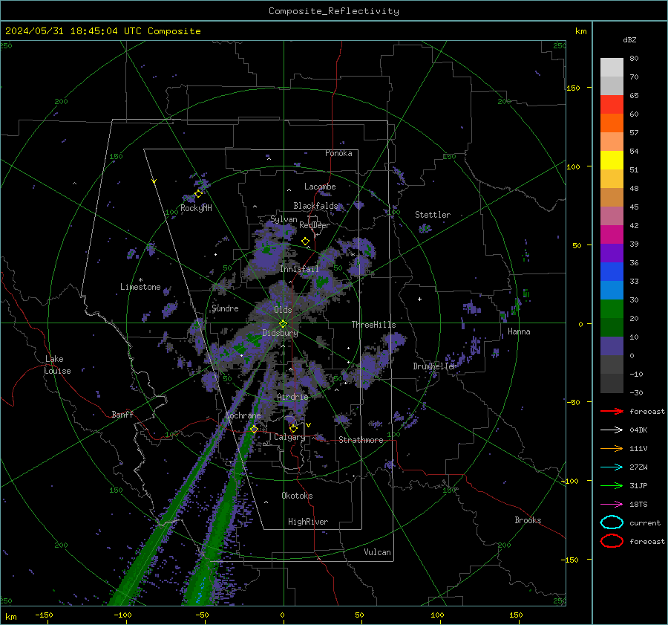This screenshot has height=625, width=668.
Task: Click the Airdrie city label
Action: (x=292, y=397)
